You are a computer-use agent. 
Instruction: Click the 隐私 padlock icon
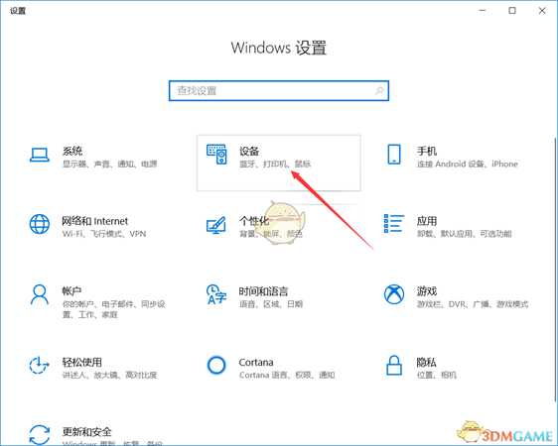click(x=394, y=365)
